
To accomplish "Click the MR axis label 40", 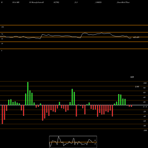I will [144, 97].
